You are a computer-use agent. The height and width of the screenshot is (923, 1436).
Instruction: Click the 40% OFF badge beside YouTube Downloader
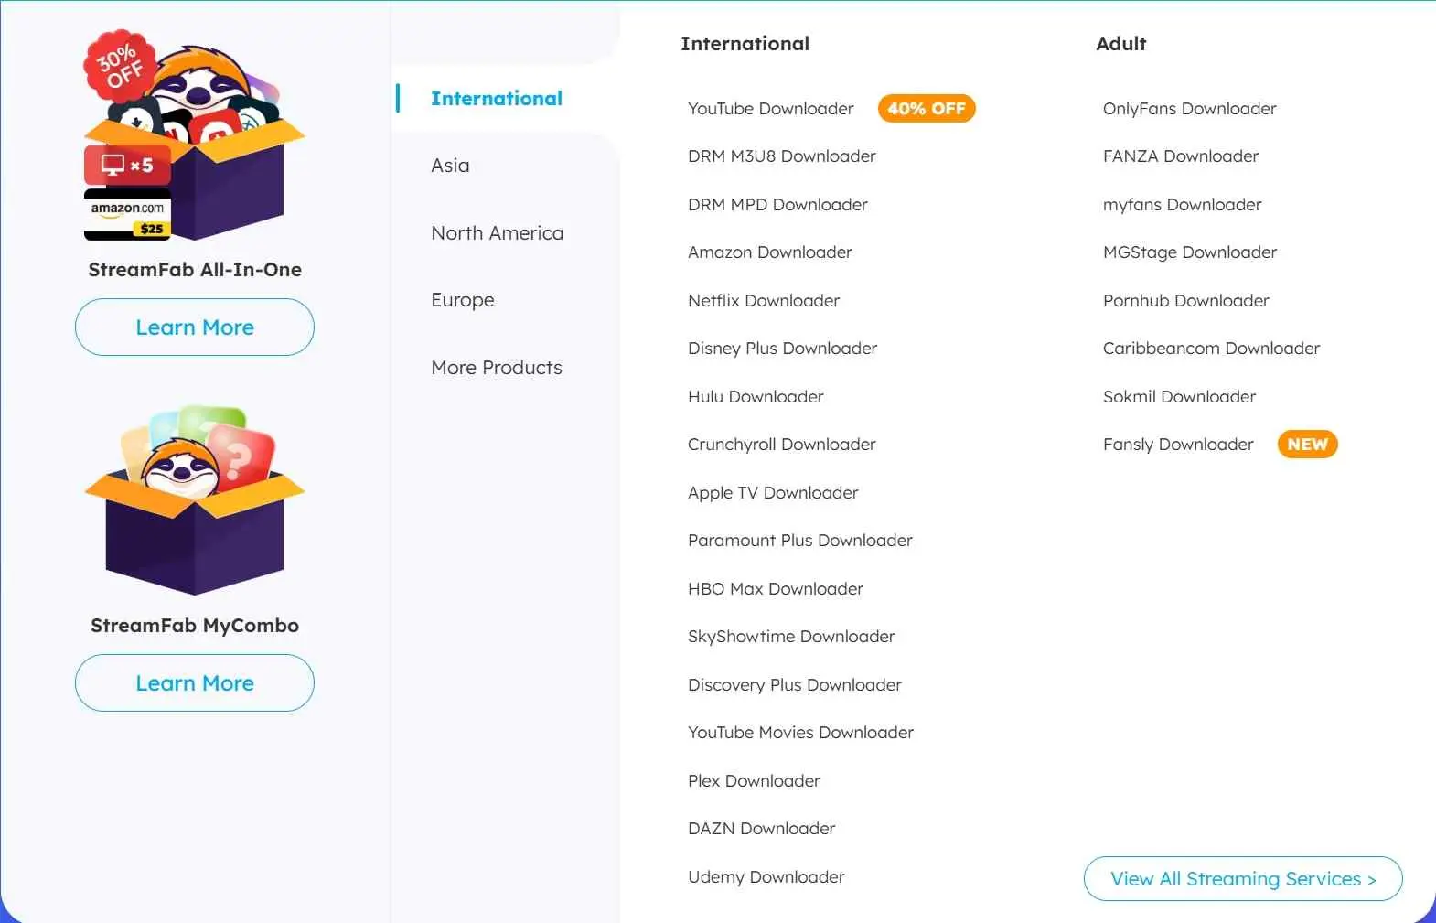[x=927, y=109]
